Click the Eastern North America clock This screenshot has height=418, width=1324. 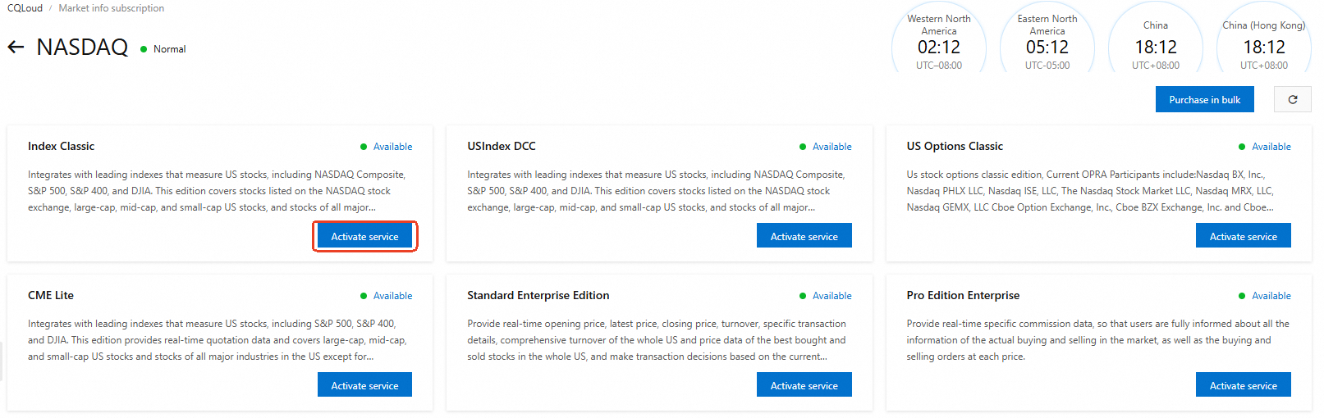click(1047, 43)
